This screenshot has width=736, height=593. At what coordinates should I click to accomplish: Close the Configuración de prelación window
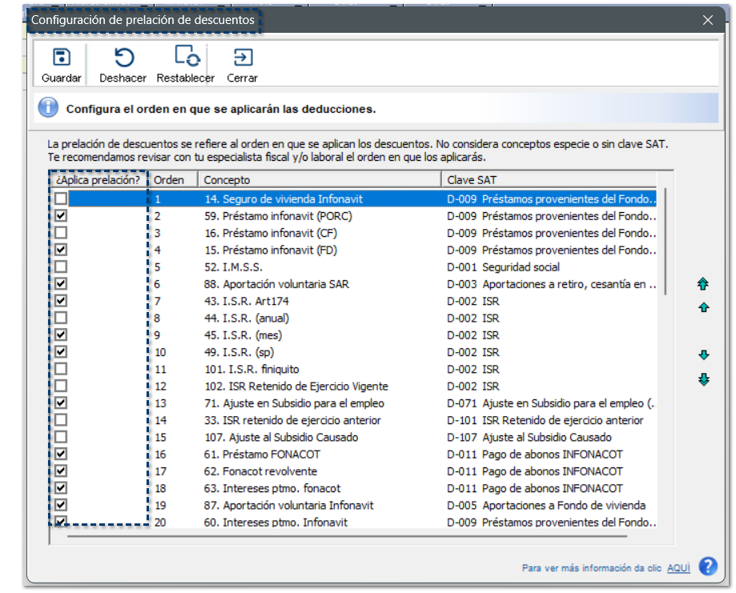(707, 21)
